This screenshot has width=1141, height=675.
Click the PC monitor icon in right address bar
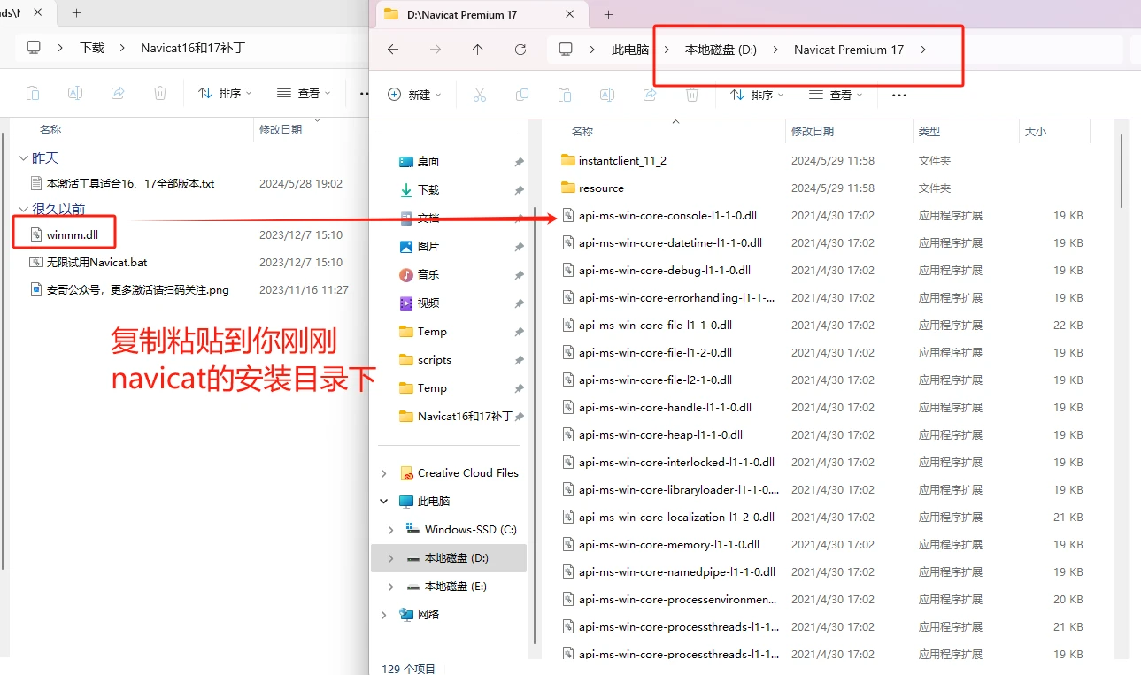click(566, 50)
